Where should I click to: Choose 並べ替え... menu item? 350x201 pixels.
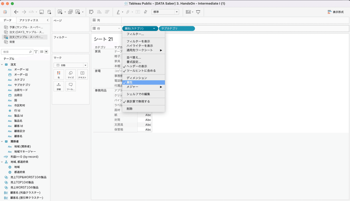coord(143,57)
